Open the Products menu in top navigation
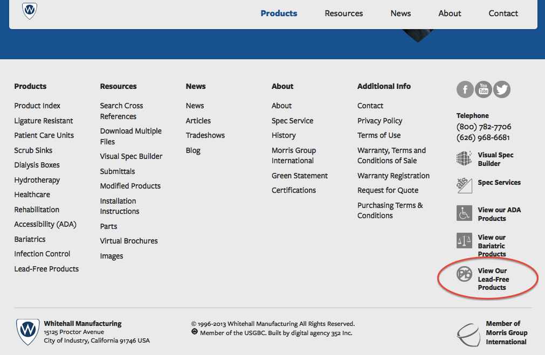 coord(279,13)
